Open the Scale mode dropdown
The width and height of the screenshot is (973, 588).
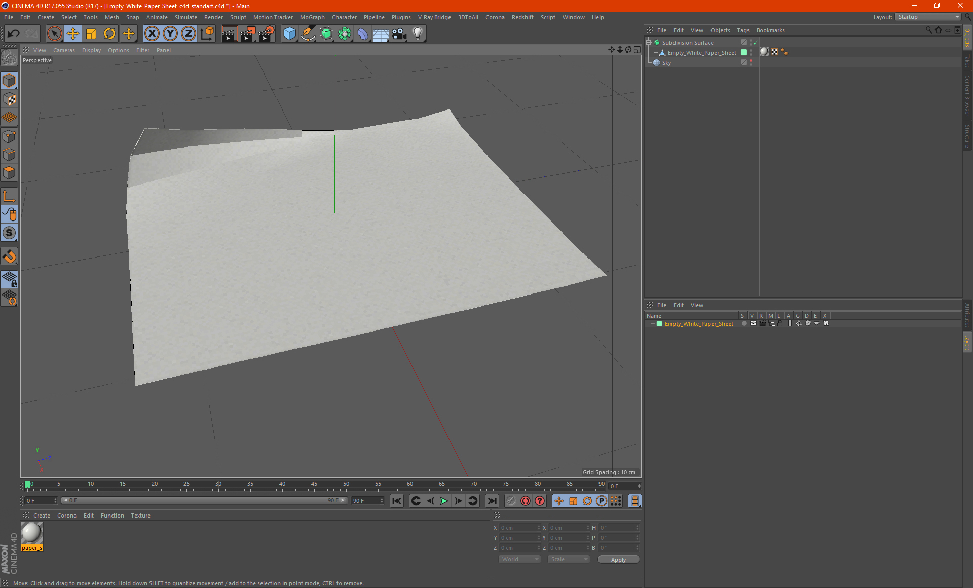tap(569, 559)
